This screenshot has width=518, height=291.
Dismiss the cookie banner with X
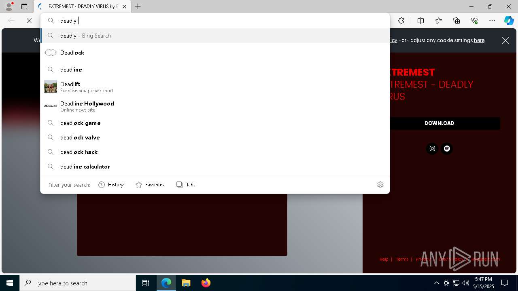505,40
